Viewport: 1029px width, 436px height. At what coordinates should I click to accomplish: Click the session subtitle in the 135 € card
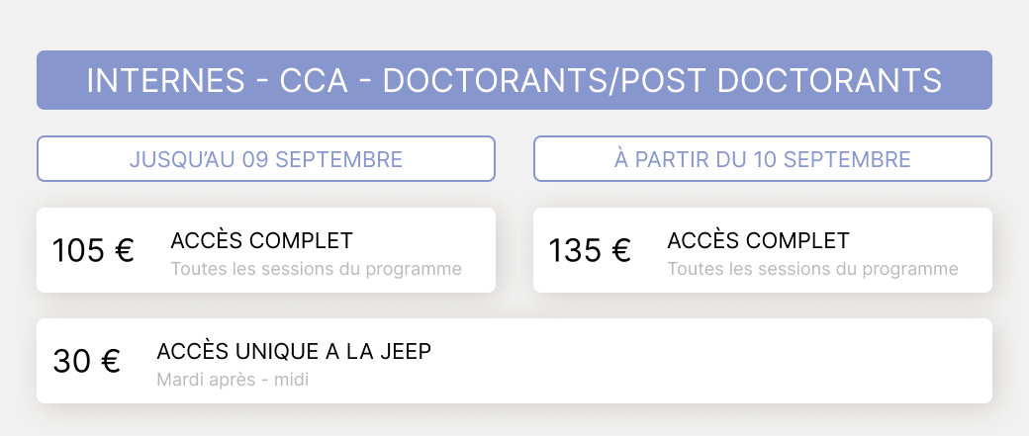[812, 269]
